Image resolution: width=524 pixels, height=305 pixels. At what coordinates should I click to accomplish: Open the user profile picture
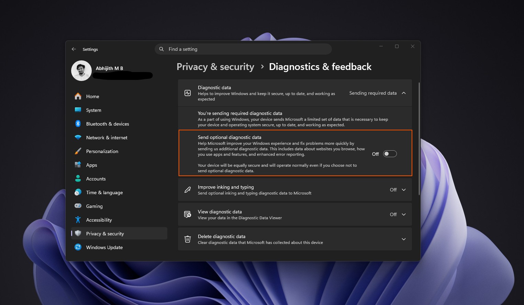[x=81, y=71]
